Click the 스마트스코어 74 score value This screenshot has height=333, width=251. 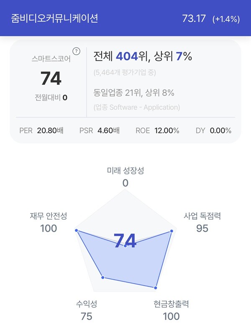click(51, 79)
